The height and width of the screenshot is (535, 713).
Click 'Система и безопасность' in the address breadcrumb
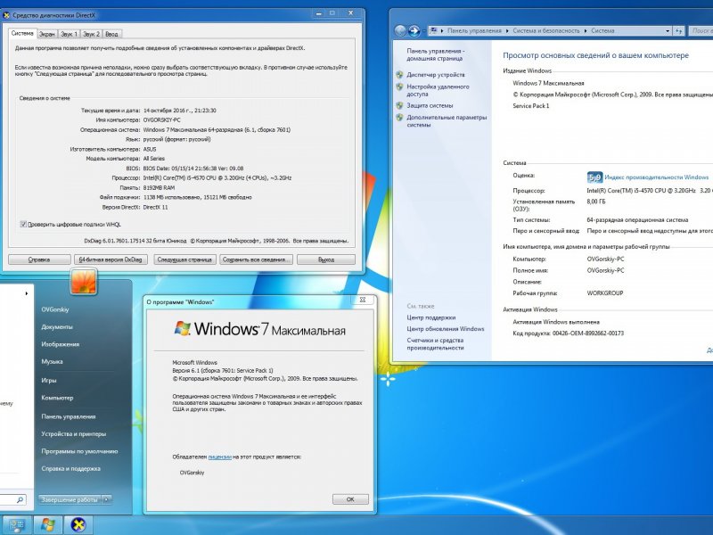point(546,31)
